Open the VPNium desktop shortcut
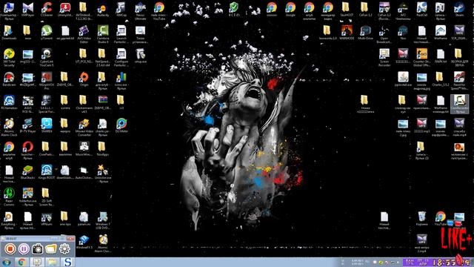This screenshot has width=474, height=267. coord(47,219)
